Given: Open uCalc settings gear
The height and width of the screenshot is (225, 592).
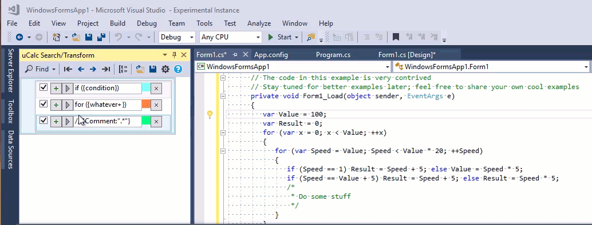Looking at the screenshot, I should point(165,69).
